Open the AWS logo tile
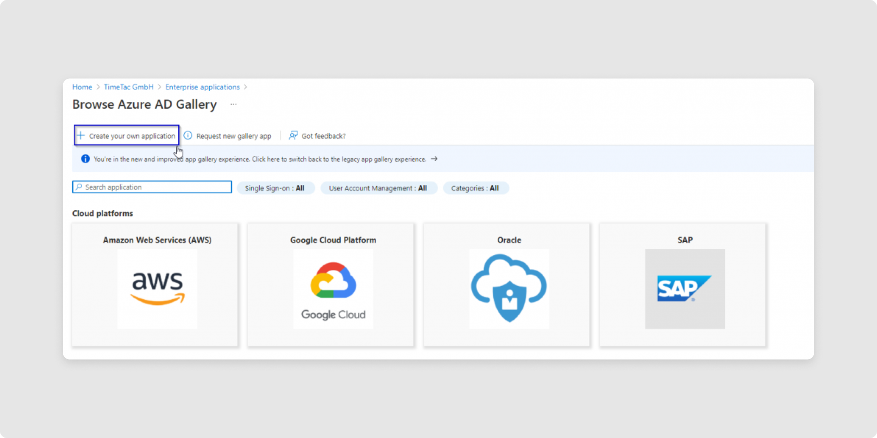This screenshot has width=877, height=438. tap(157, 289)
